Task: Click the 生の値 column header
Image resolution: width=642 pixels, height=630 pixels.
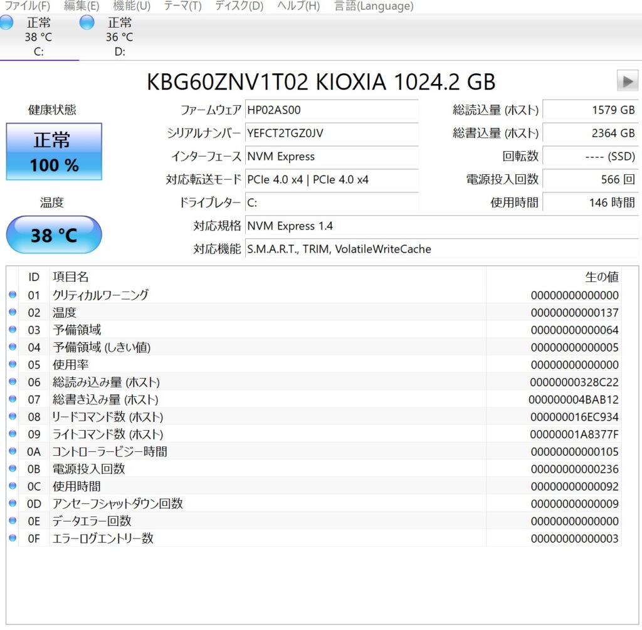Action: tap(554, 277)
